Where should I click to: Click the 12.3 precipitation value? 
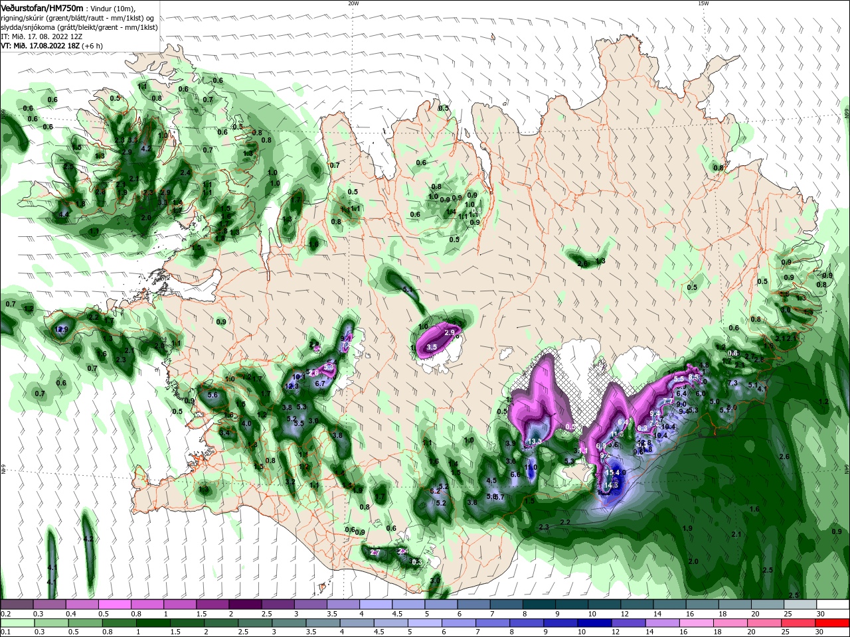pyautogui.click(x=292, y=386)
